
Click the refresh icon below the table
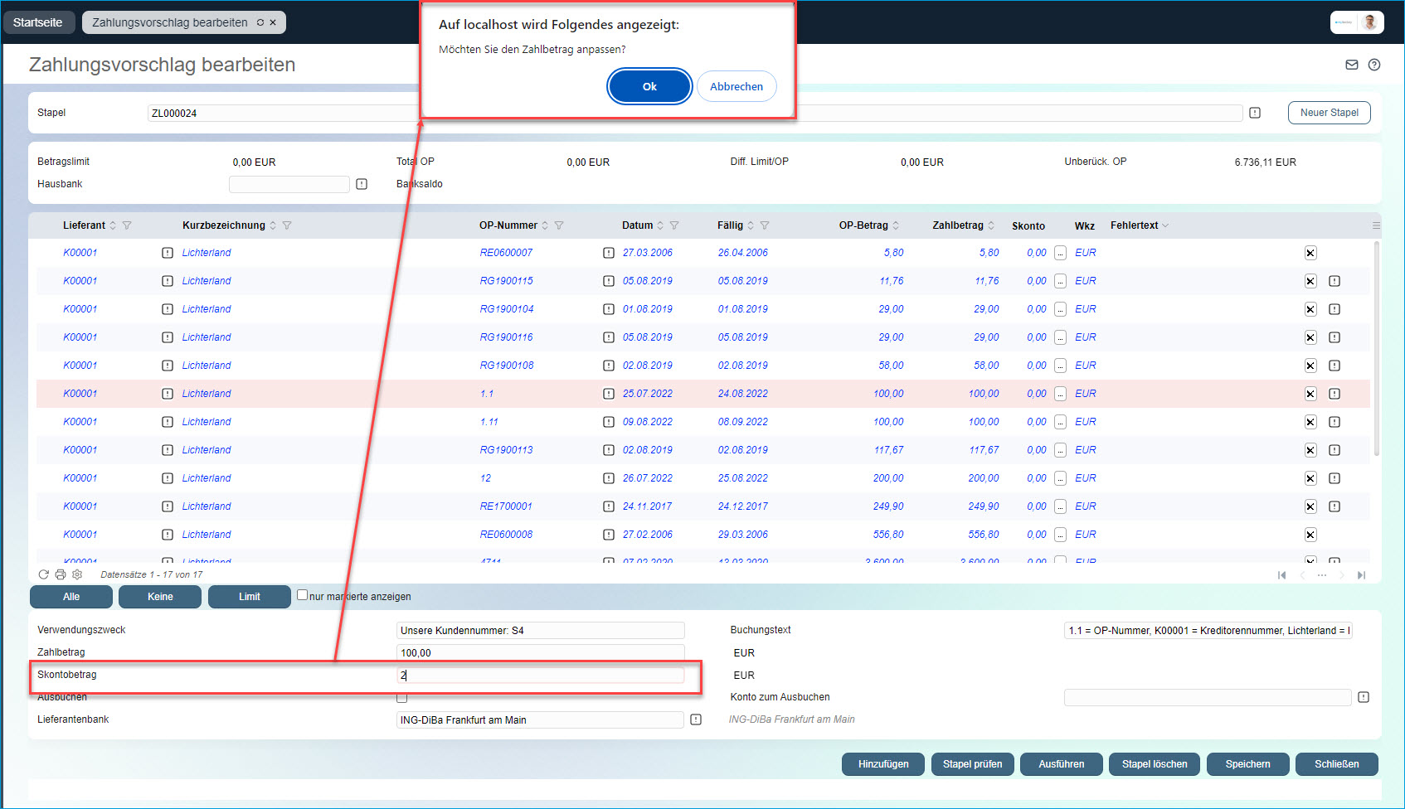click(x=44, y=574)
